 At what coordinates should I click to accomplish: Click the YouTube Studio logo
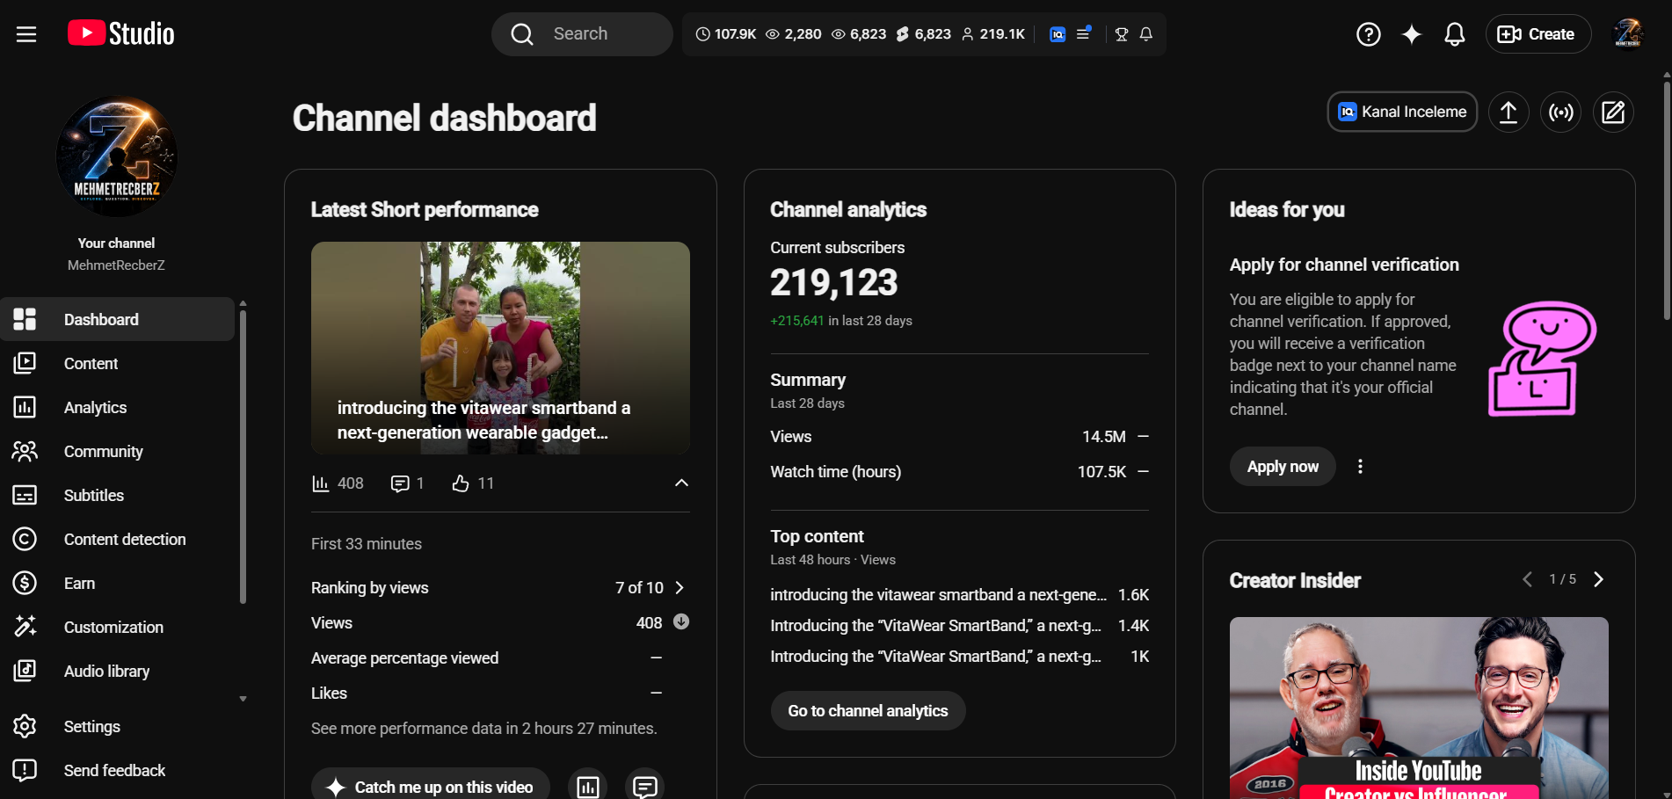pyautogui.click(x=121, y=33)
